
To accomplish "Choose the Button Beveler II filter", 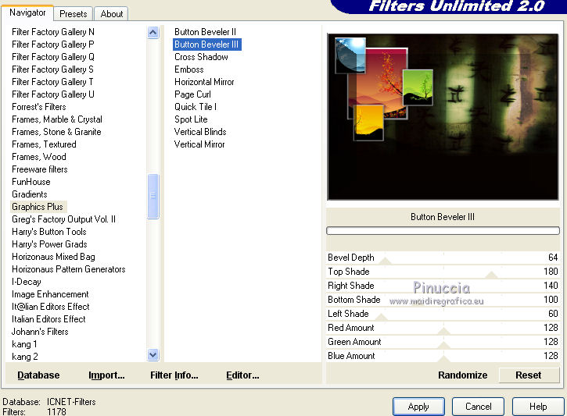I will 205,32.
